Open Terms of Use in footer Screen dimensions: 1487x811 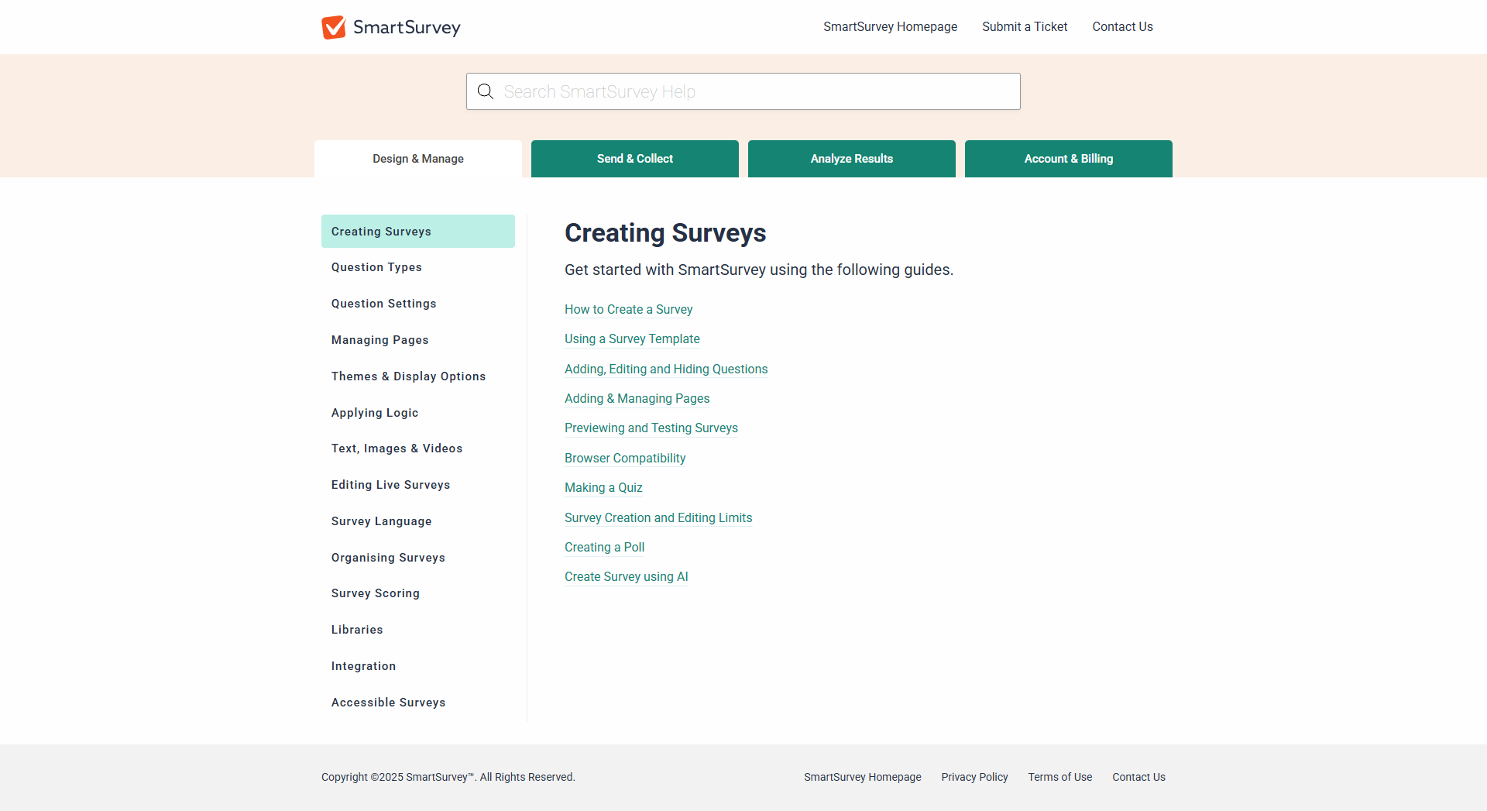1059,777
